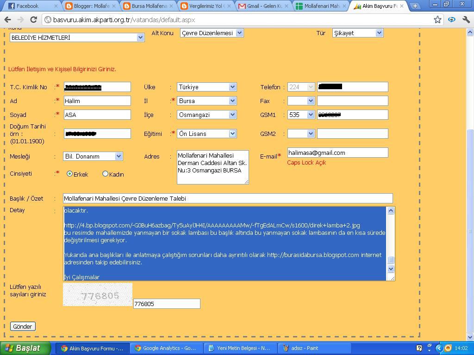Screen dimensions: 474x355
Task: Click the GSM2 number input field
Action: [352, 134]
